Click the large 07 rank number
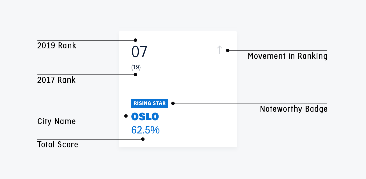 139,52
